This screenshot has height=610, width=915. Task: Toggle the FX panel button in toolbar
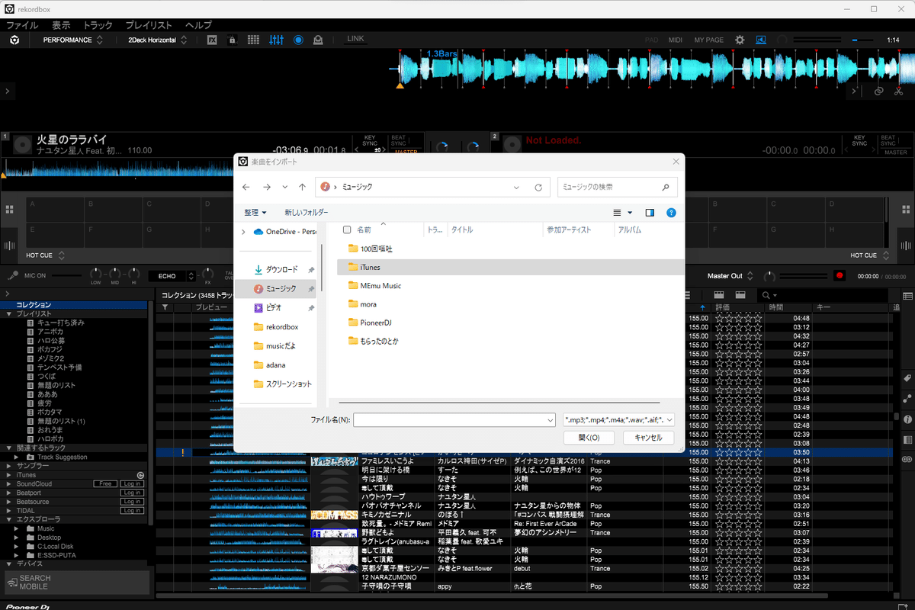point(213,40)
